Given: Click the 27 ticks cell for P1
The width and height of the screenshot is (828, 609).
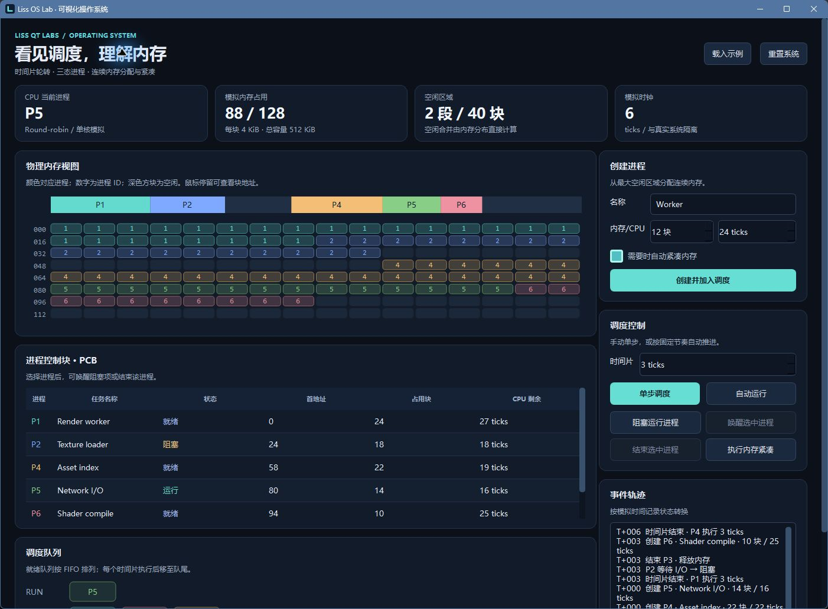Looking at the screenshot, I should coord(494,421).
